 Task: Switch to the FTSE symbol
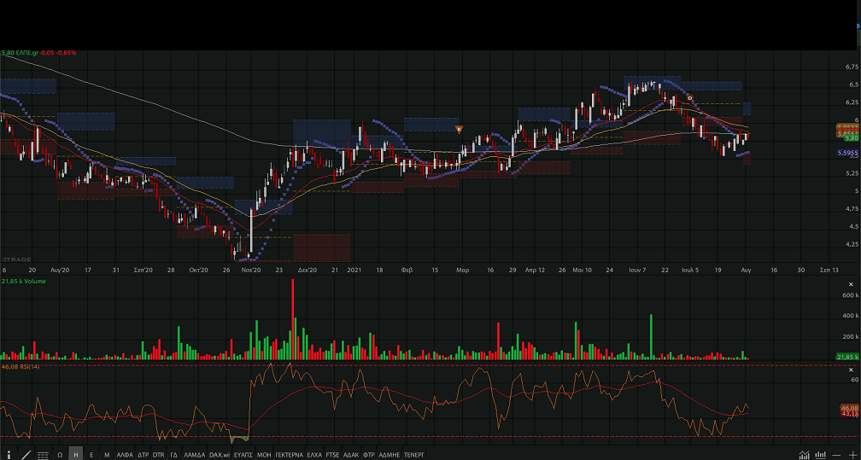(x=333, y=455)
